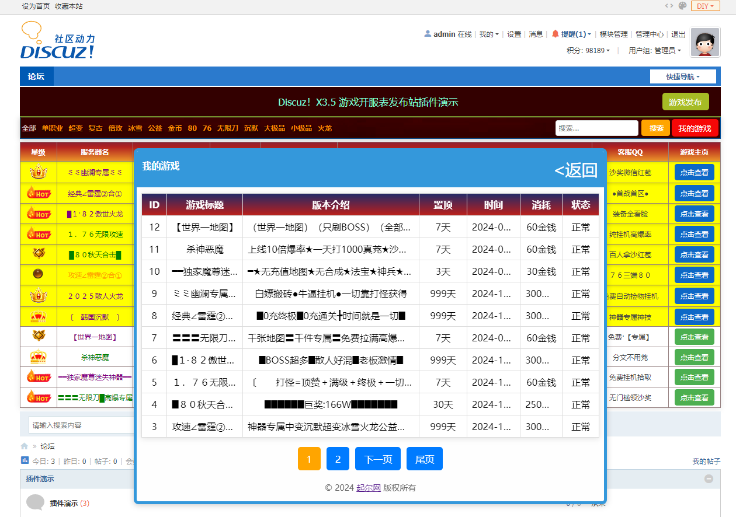Filter by 火龙 category
736x517 pixels.
[x=324, y=128]
